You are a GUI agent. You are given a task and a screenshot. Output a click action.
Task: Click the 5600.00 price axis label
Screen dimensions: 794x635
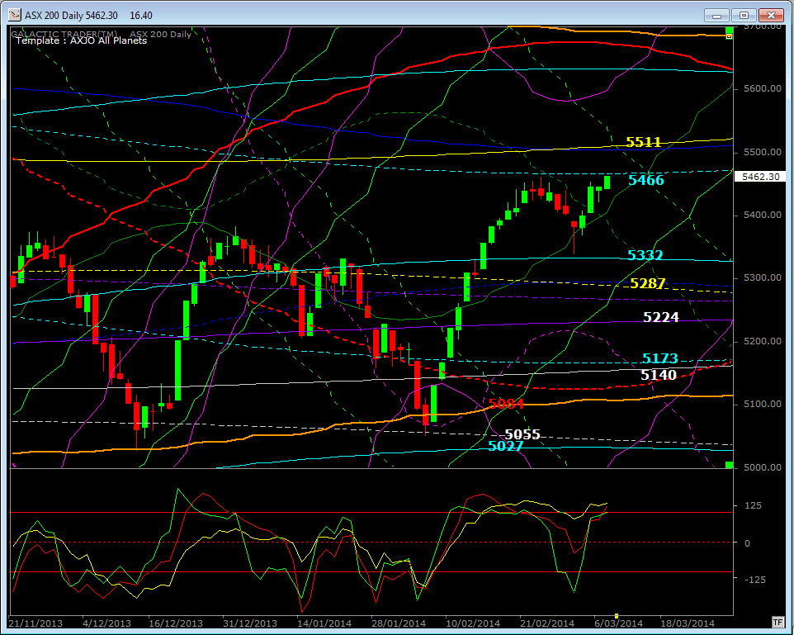tap(763, 88)
